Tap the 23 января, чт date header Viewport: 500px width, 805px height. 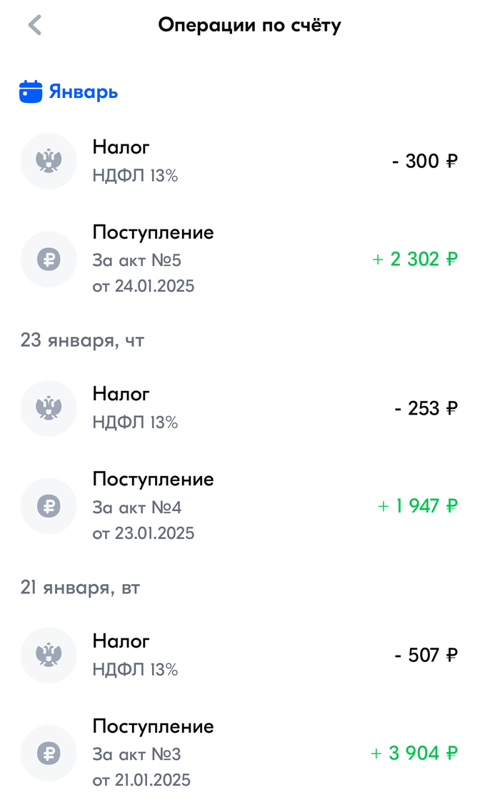pyautogui.click(x=82, y=340)
